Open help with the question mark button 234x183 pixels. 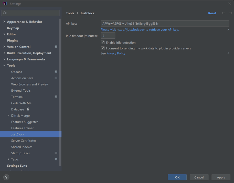pyautogui.click(x=6, y=177)
